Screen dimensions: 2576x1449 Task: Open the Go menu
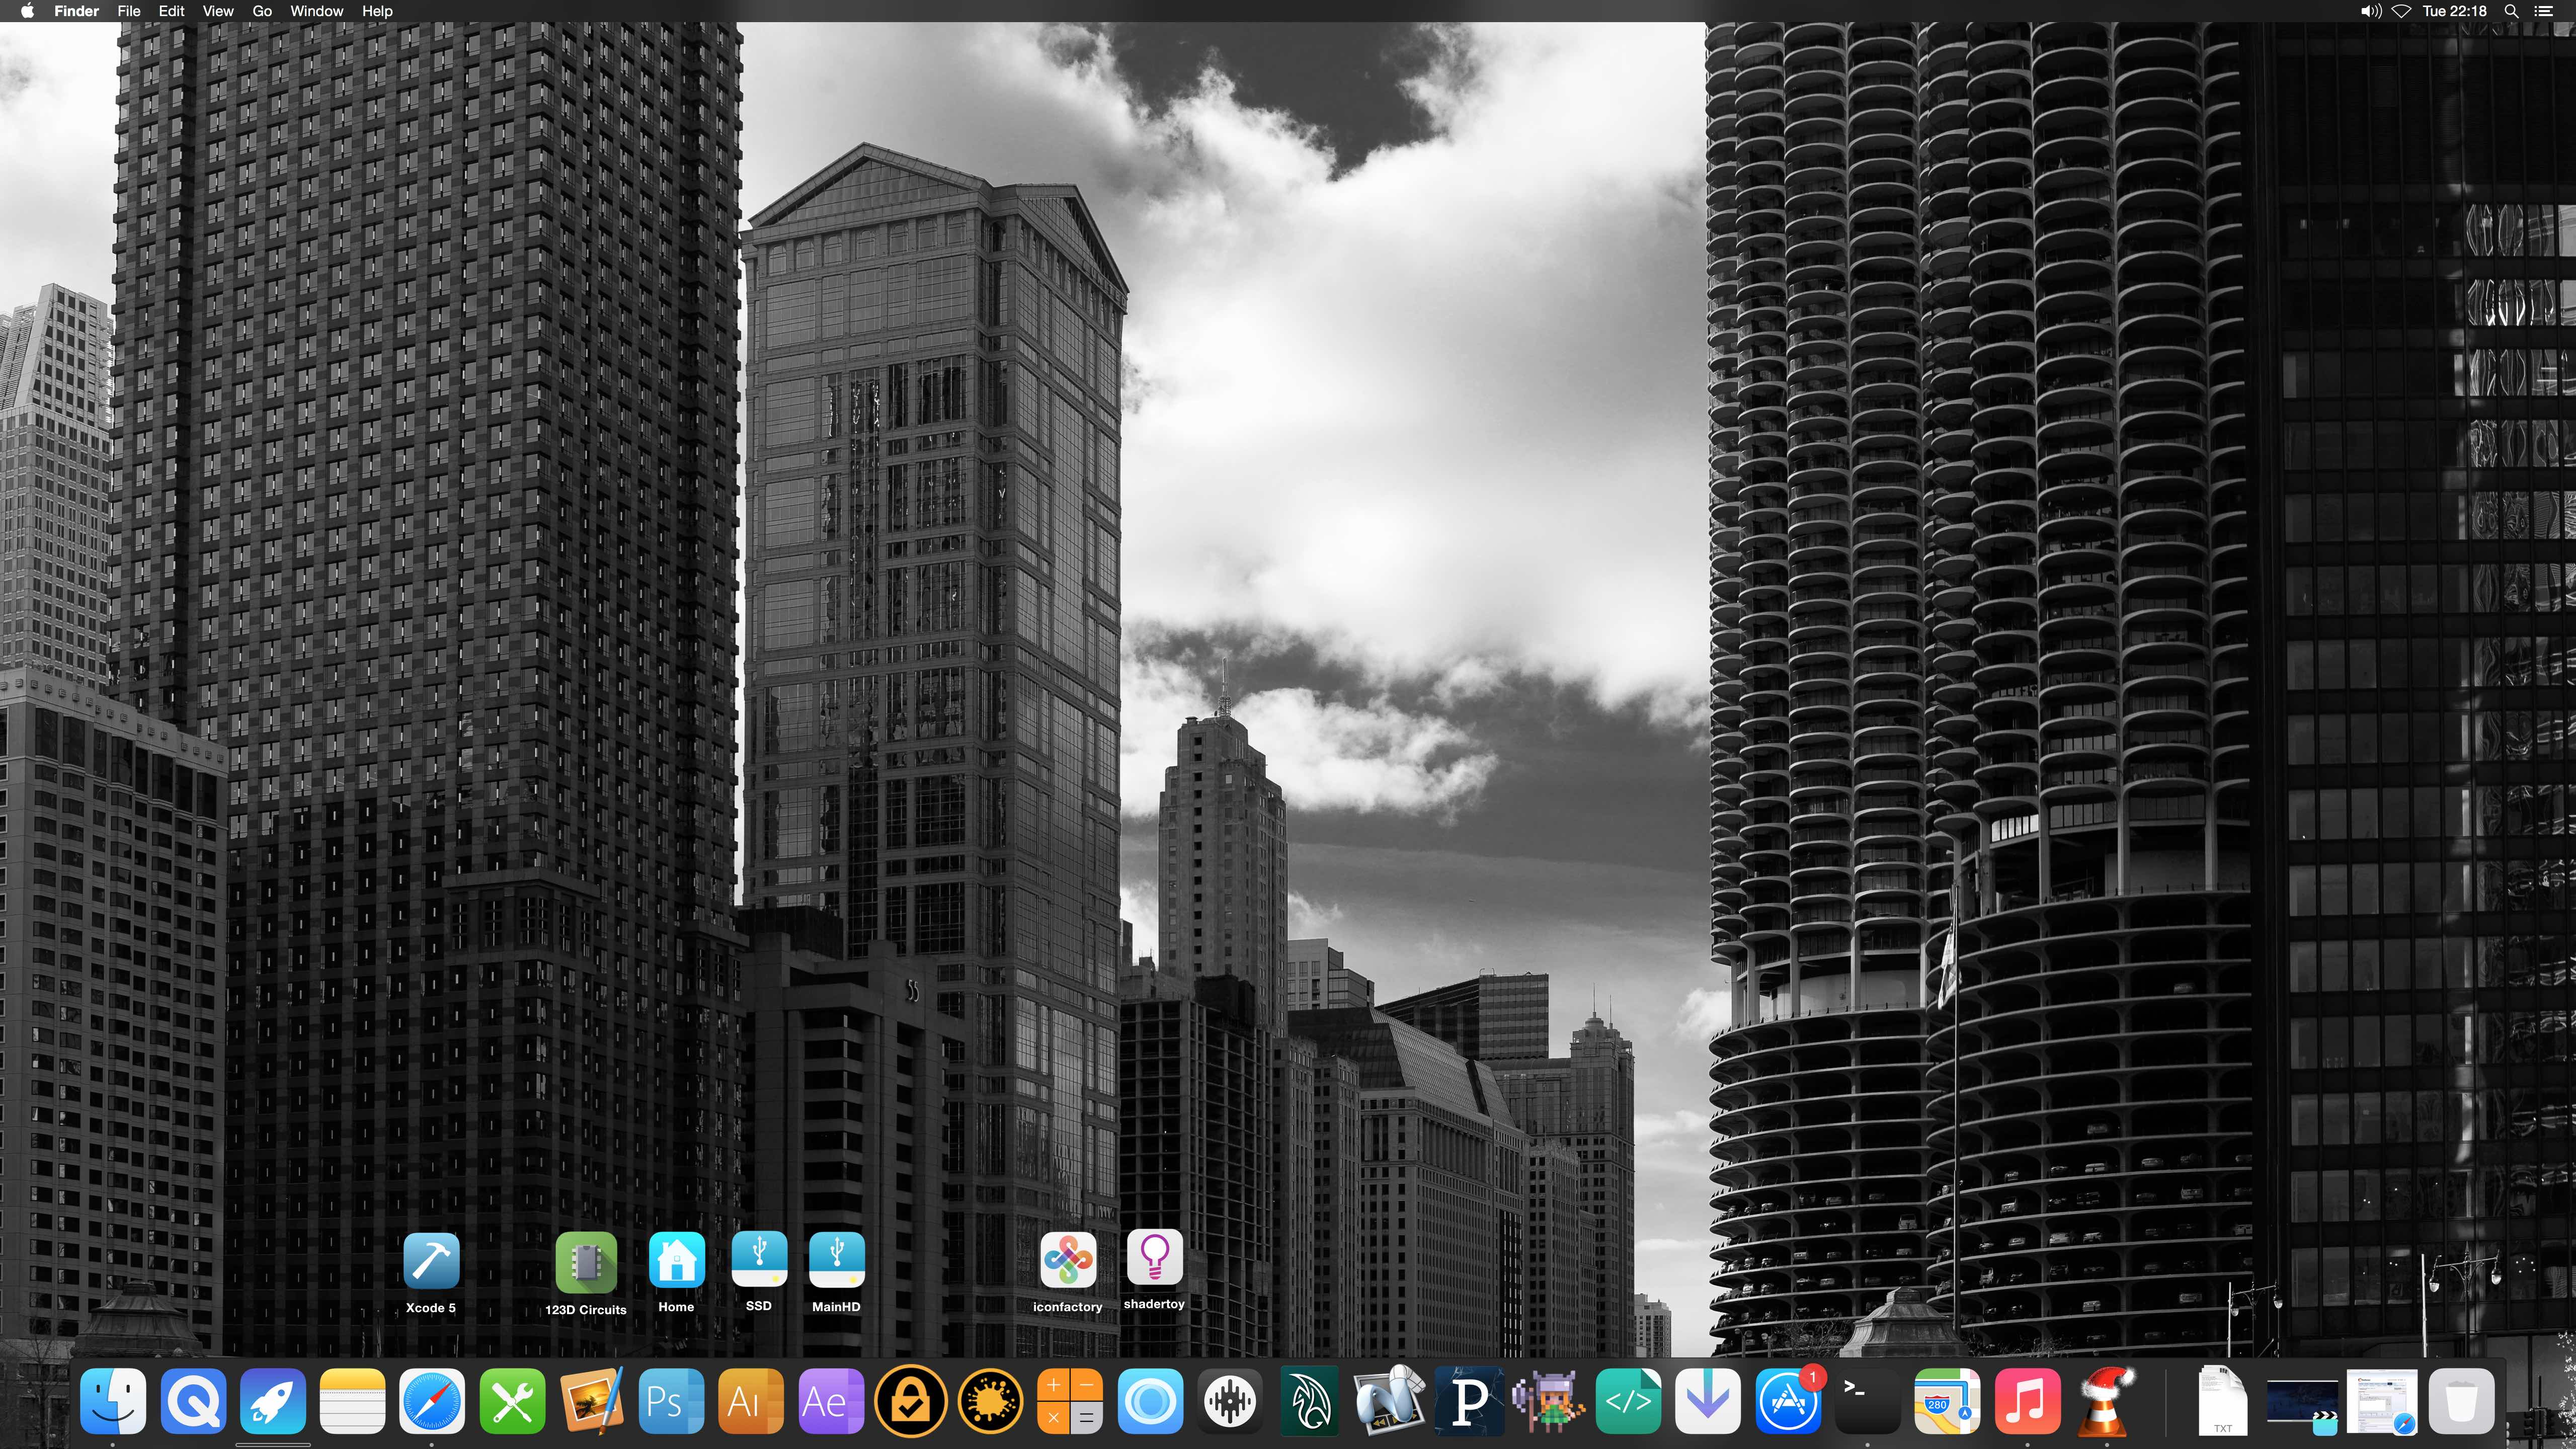pos(262,11)
